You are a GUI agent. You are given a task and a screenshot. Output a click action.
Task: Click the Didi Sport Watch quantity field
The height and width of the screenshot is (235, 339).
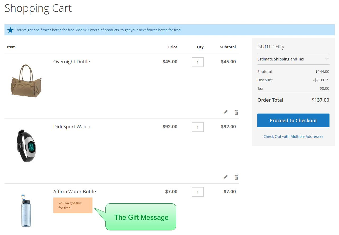point(198,127)
